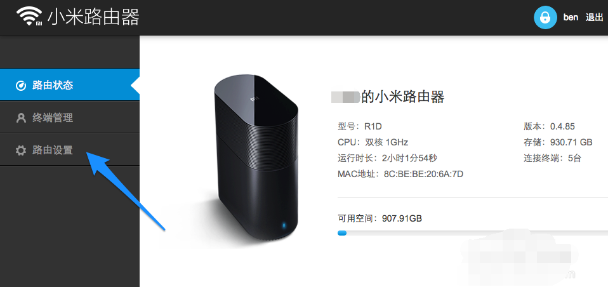Click the storage usage progress bar
Viewport: 608px width, 287px height.
(473, 233)
